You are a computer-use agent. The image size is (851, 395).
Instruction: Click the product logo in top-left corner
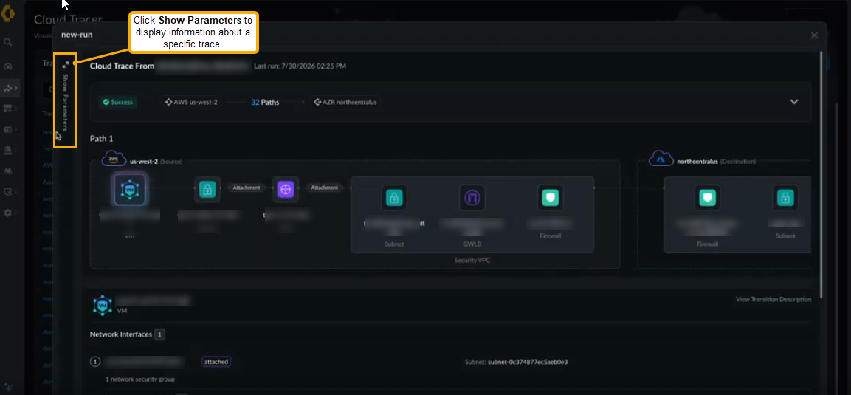coord(9,13)
